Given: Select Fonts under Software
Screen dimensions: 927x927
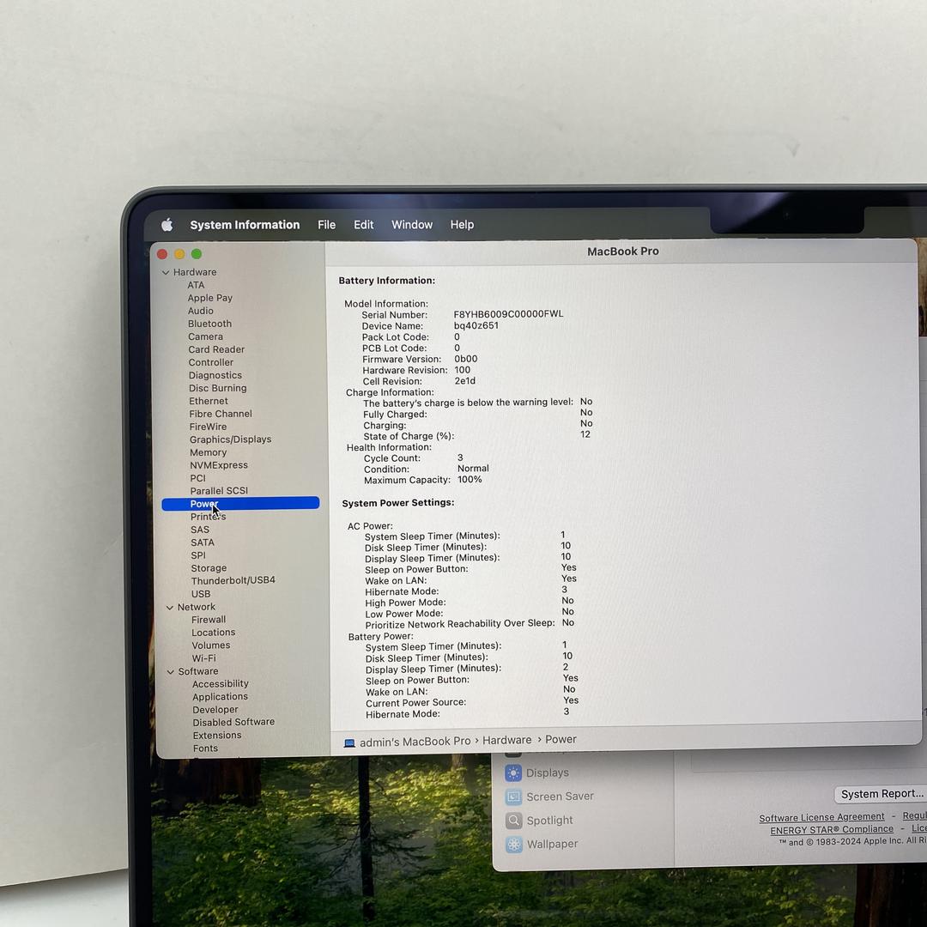Looking at the screenshot, I should click(x=205, y=748).
